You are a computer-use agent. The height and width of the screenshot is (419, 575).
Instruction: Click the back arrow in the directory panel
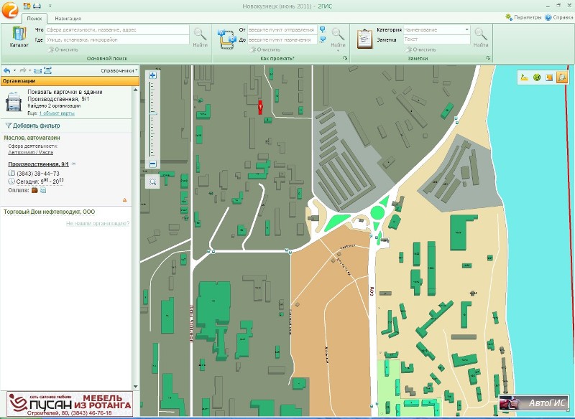(7, 70)
